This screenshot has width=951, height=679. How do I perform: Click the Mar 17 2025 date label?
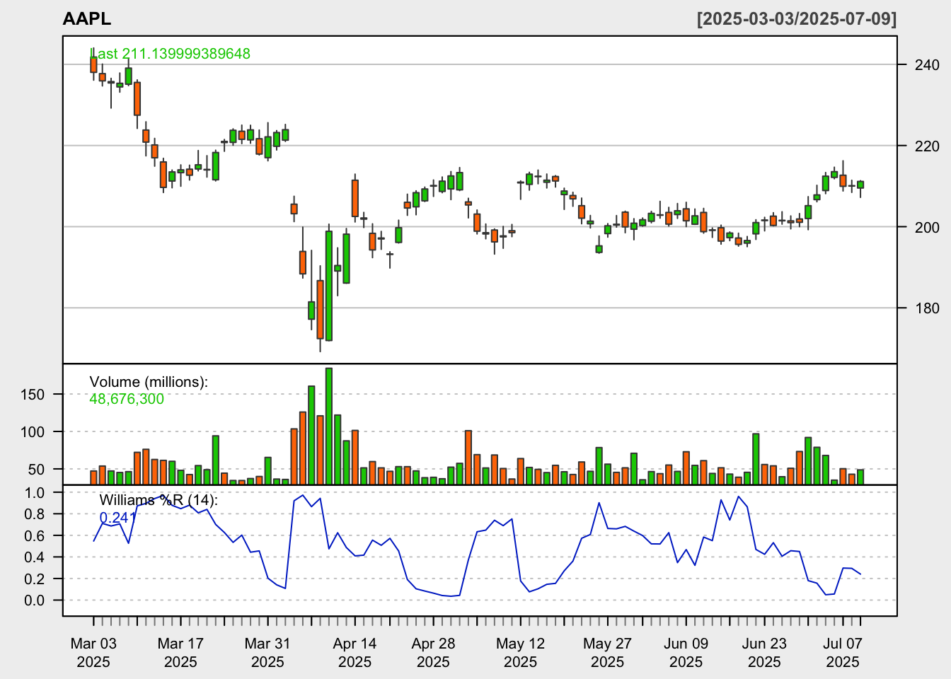click(x=180, y=653)
